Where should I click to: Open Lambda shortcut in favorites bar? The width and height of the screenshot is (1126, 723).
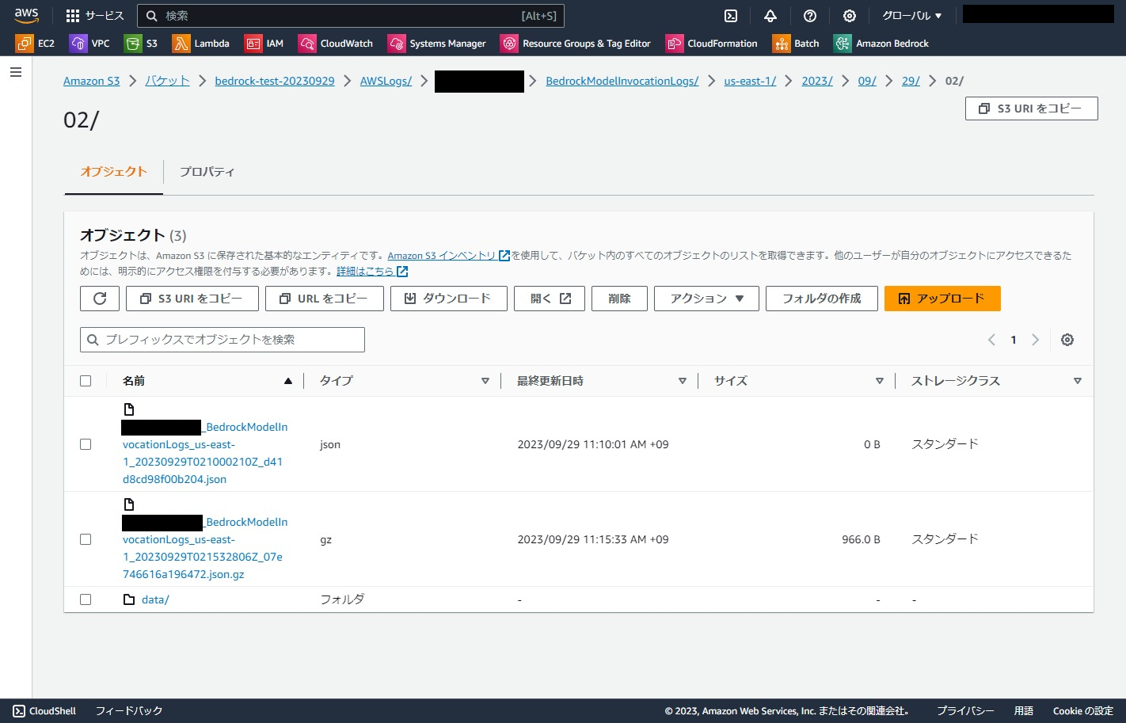point(202,44)
